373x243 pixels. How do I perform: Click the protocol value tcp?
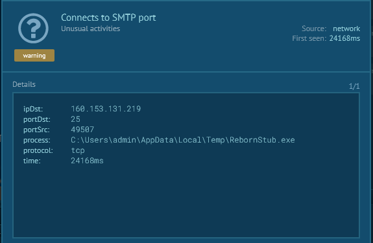click(78, 150)
